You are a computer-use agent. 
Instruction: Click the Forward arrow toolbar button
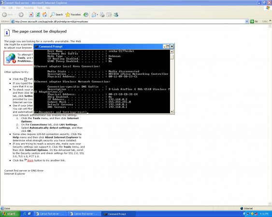coord(21,15)
